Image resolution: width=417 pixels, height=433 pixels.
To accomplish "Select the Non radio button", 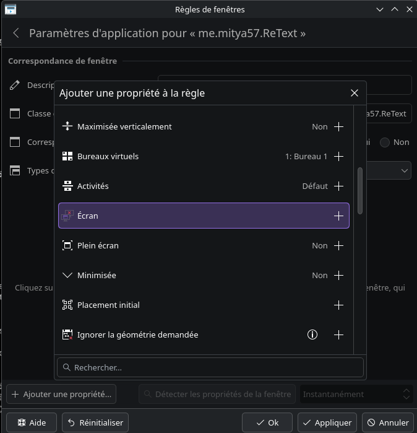I will click(385, 142).
